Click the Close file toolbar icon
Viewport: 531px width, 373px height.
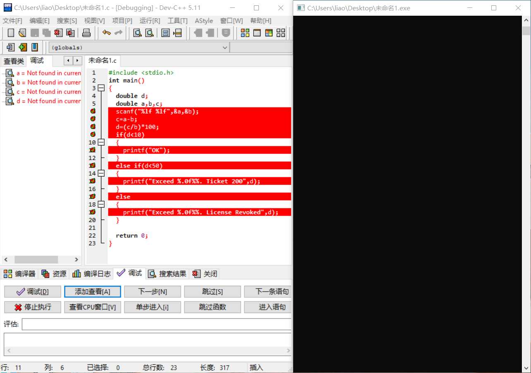coord(58,33)
